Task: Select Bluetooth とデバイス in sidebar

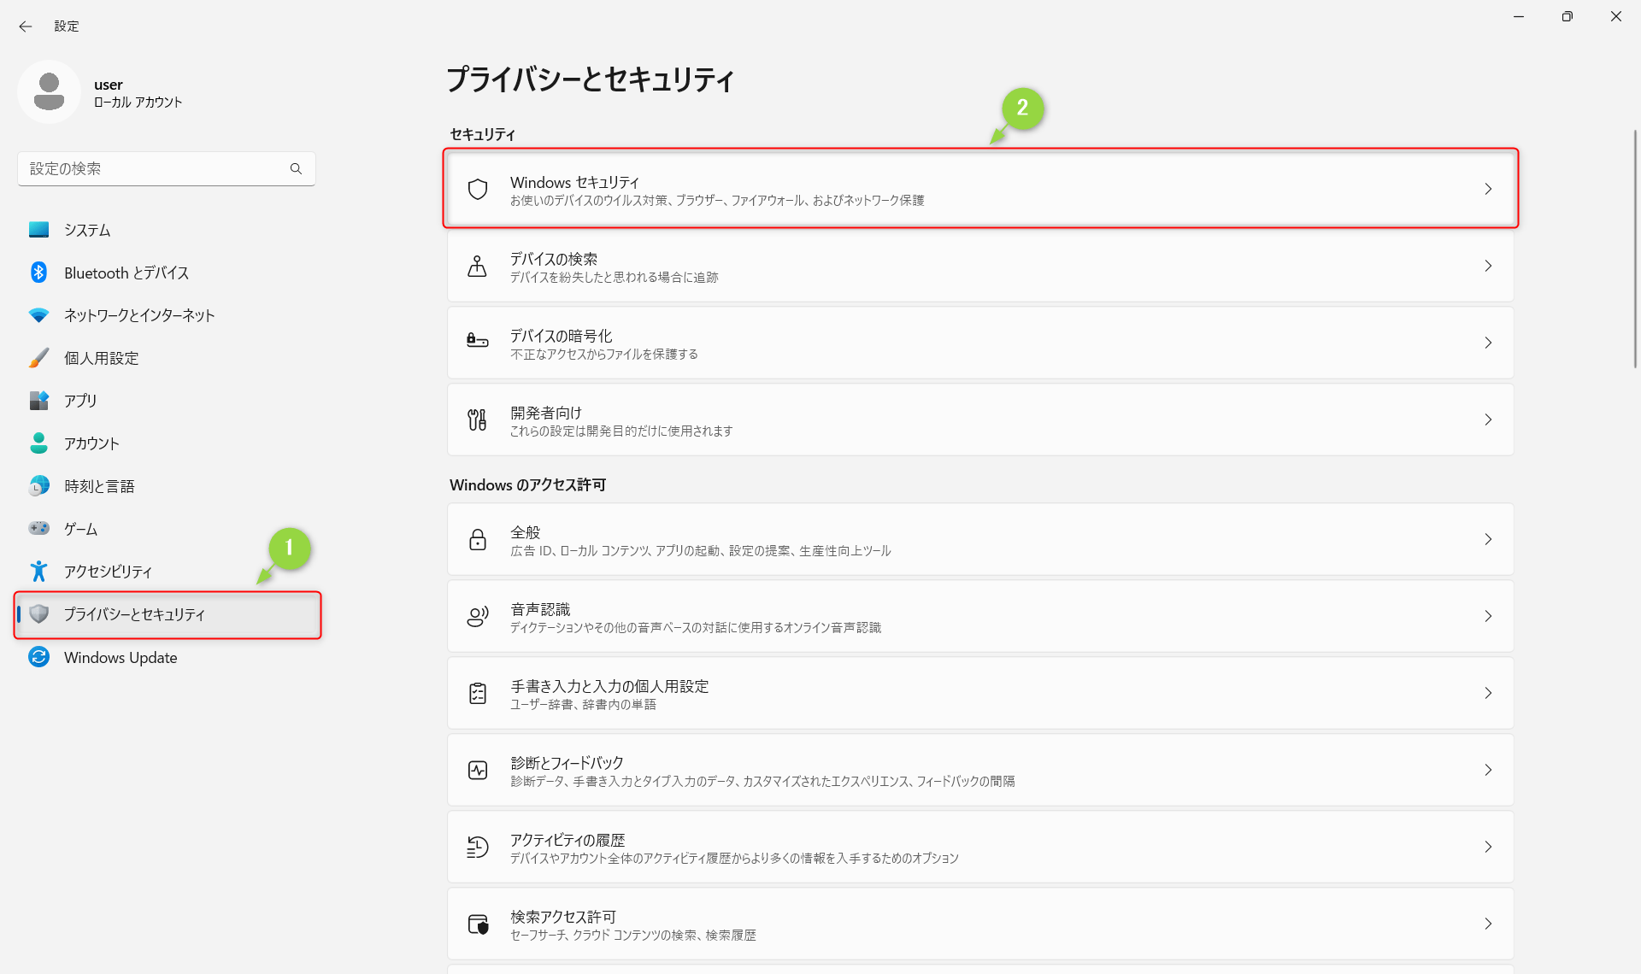Action: pos(126,273)
